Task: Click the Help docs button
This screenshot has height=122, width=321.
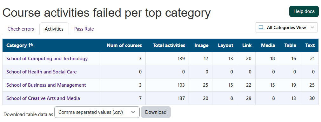Action: click(304, 11)
